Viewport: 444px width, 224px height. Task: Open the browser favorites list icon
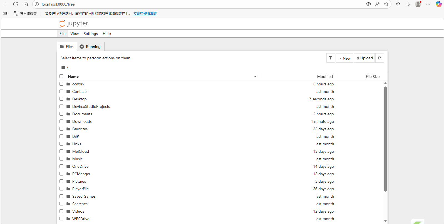(x=398, y=4)
